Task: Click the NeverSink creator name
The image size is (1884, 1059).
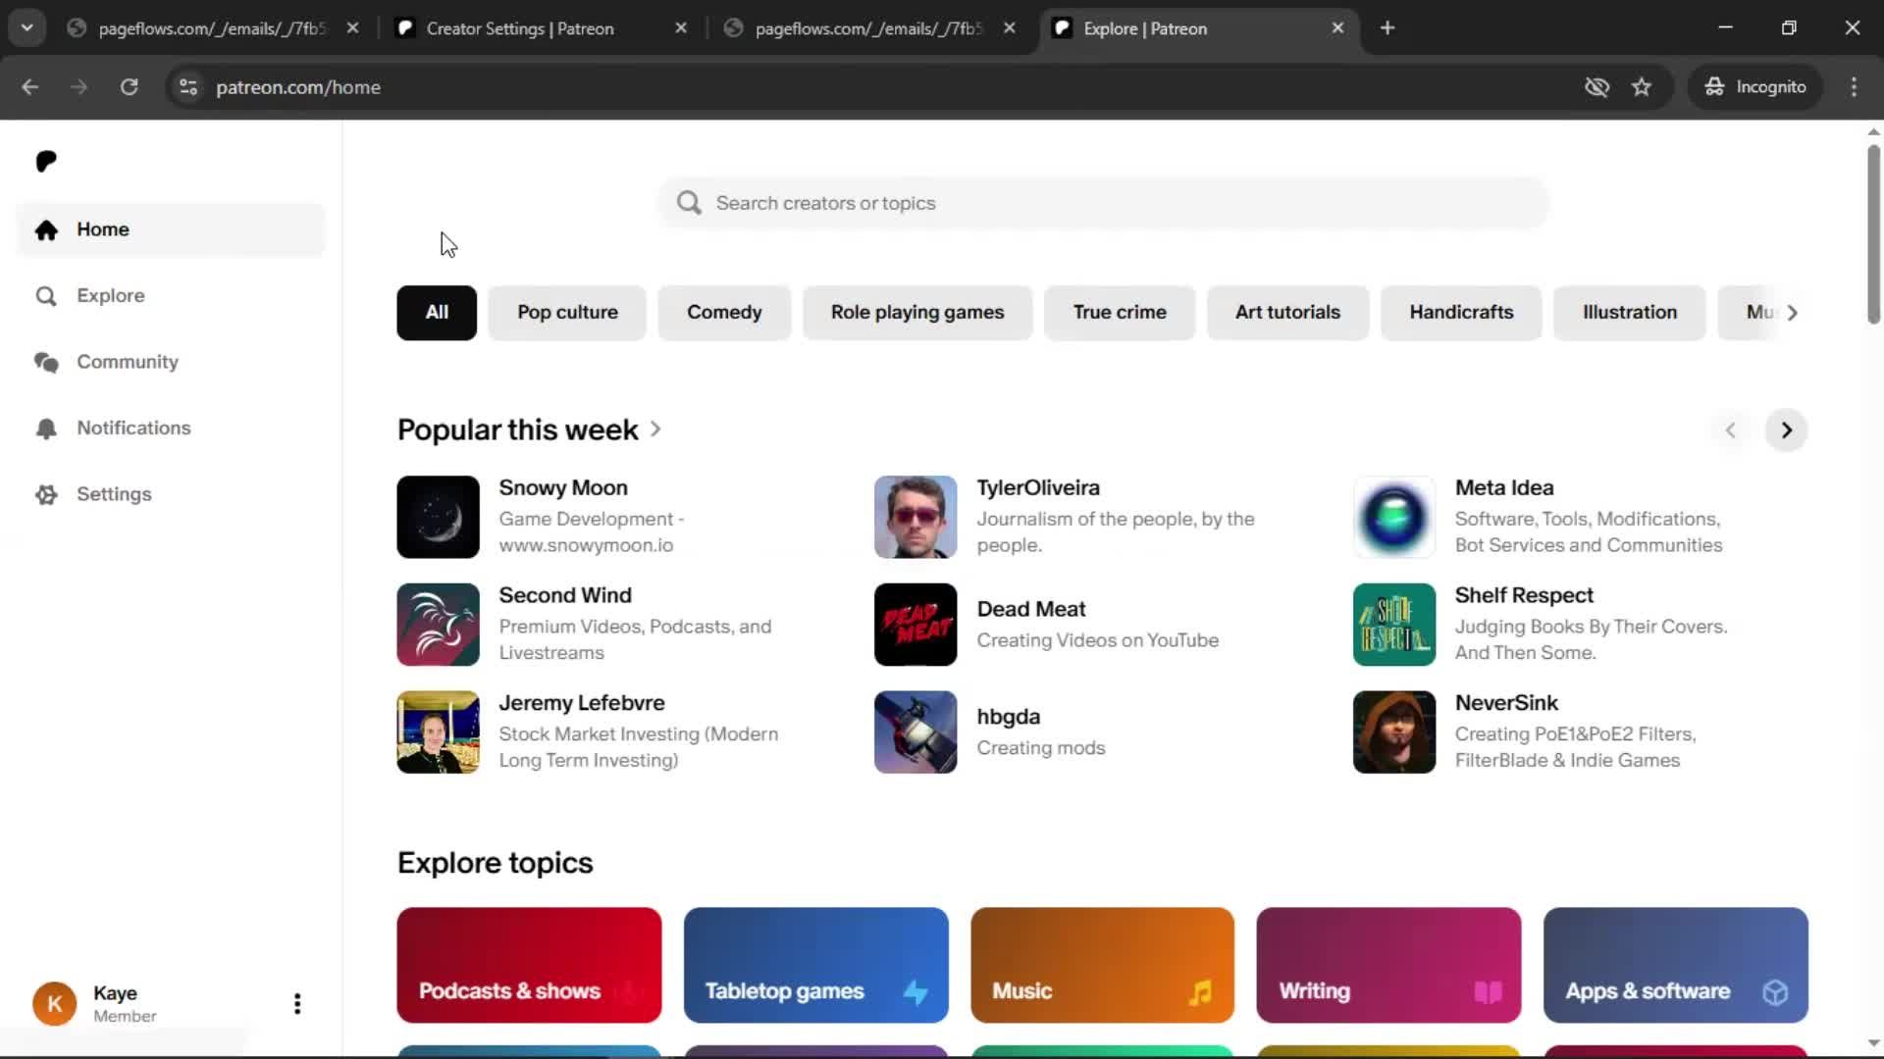Action: click(x=1506, y=703)
